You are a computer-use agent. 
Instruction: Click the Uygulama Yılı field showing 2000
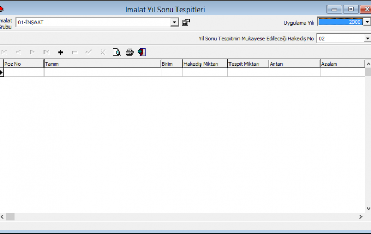point(340,22)
